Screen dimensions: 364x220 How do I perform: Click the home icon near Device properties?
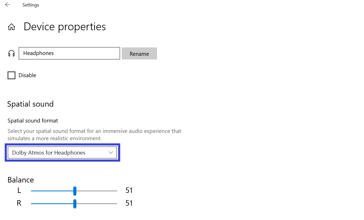[11, 26]
